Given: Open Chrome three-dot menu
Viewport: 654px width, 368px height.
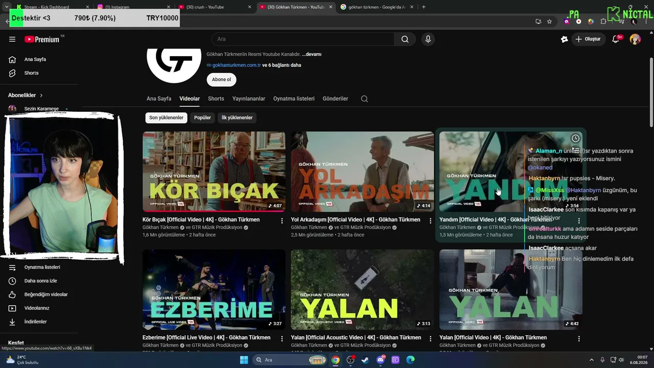Looking at the screenshot, I should 645,21.
